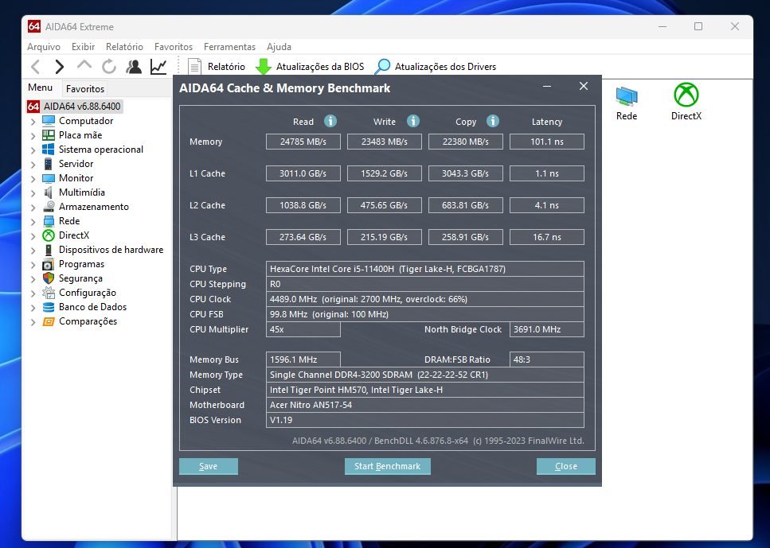770x548 pixels.
Task: Open the DirectX icon in right pane
Action: pos(686,95)
